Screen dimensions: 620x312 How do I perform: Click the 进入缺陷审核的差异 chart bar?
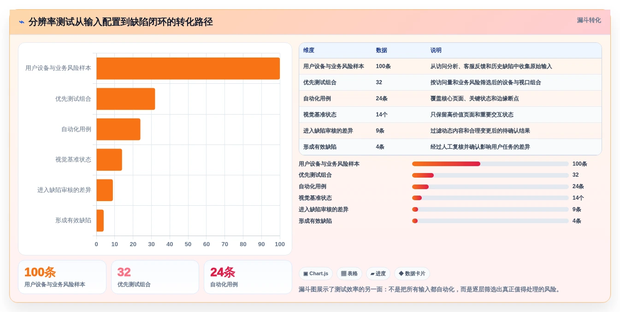click(x=105, y=190)
